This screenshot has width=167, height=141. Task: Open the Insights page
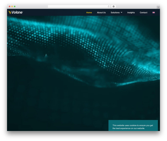(131, 13)
